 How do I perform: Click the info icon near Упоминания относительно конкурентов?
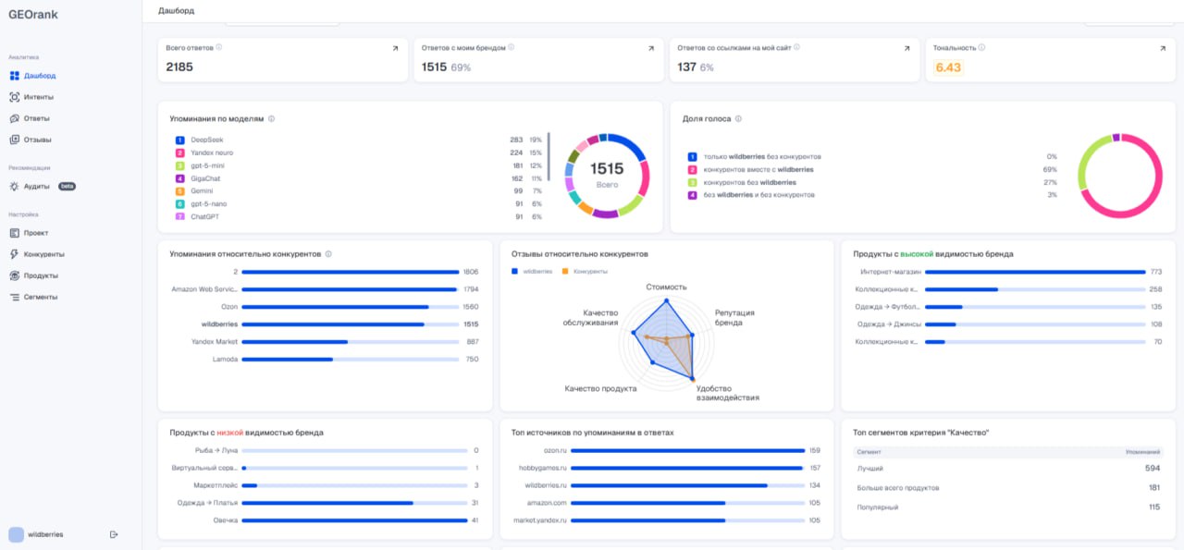(x=328, y=254)
